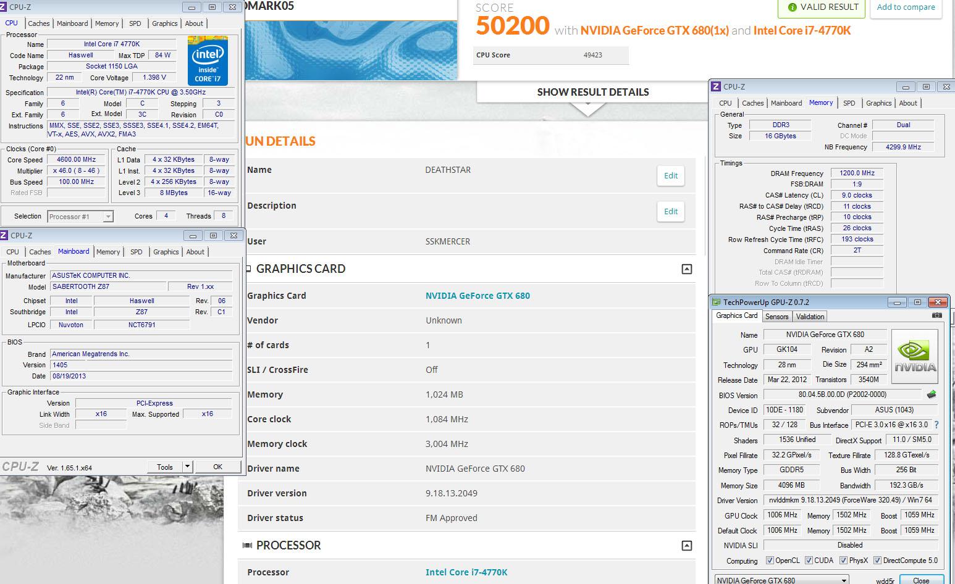Image resolution: width=955 pixels, height=584 pixels.
Task: Click the Core Speed 4600.00 MHz field
Action: pyautogui.click(x=77, y=159)
